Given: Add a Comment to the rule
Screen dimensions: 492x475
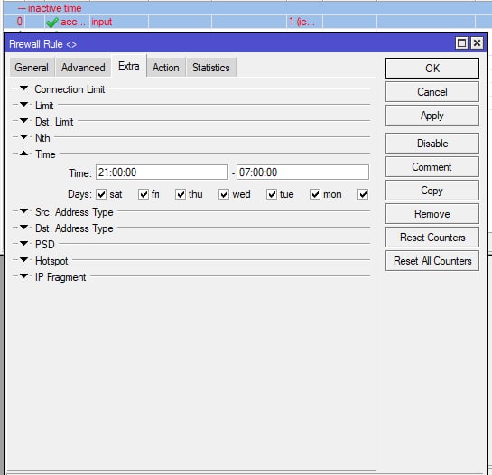Looking at the screenshot, I should [432, 167].
